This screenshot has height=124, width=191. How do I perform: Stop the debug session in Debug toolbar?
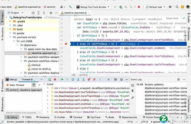tap(55, 80)
